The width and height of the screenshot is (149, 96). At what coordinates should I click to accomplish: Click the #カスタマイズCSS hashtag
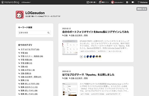click(98, 94)
